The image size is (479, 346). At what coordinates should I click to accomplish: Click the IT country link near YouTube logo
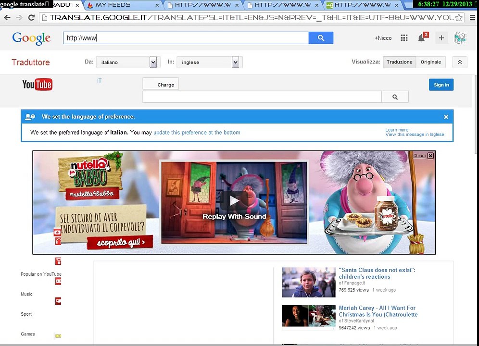(99, 81)
